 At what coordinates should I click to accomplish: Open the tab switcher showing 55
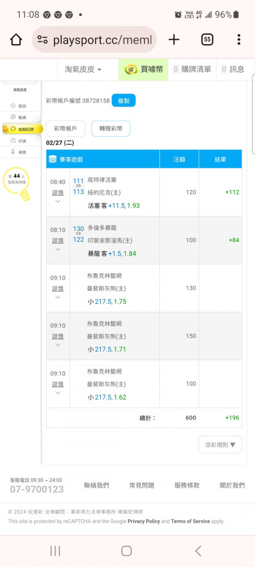pos(207,40)
